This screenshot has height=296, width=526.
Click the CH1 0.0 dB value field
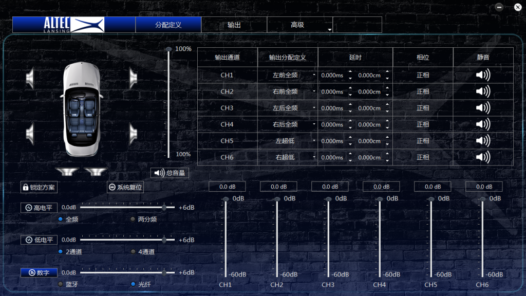click(x=227, y=187)
